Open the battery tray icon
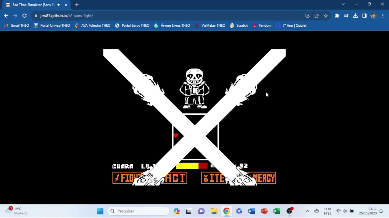Viewport: 389px width, 218px height. pyautogui.click(x=352, y=211)
